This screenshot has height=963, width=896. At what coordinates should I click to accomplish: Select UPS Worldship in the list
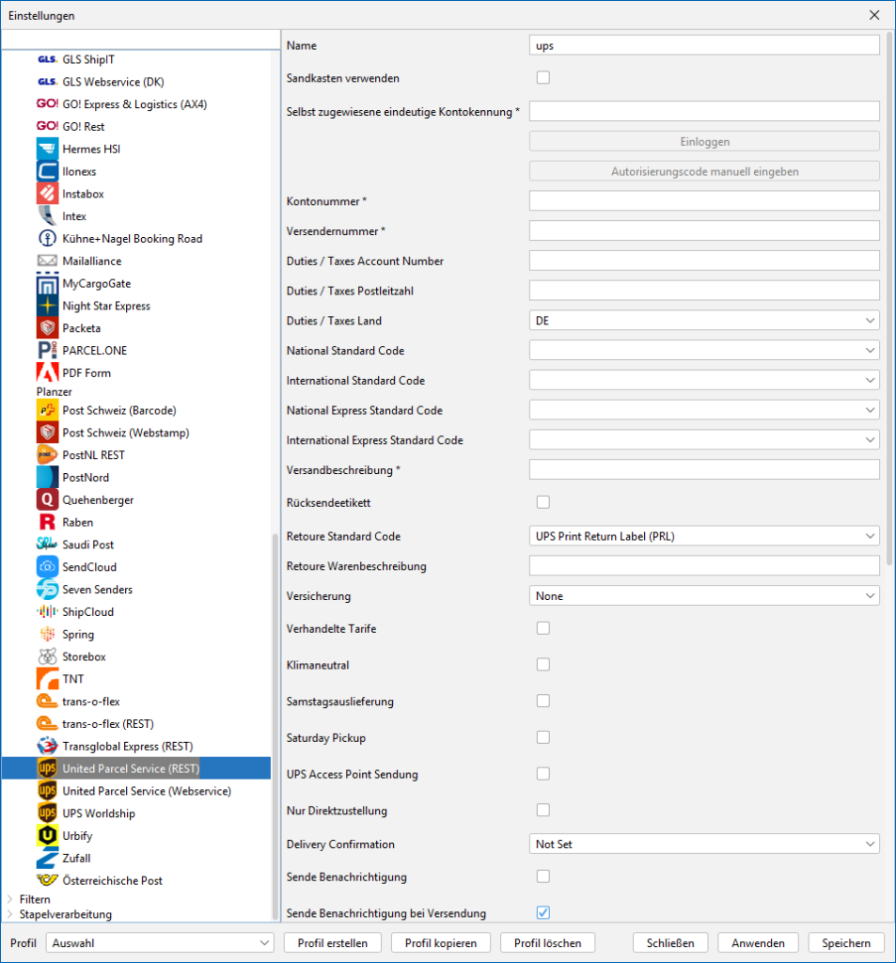(x=99, y=813)
